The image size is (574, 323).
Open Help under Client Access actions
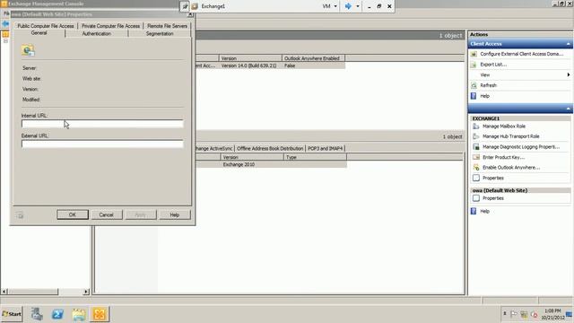(x=484, y=96)
